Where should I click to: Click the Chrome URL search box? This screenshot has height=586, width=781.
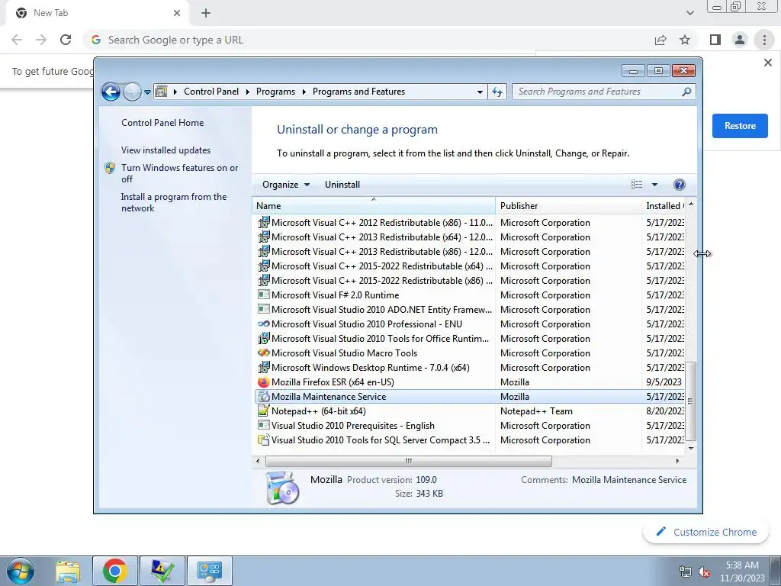click(368, 40)
